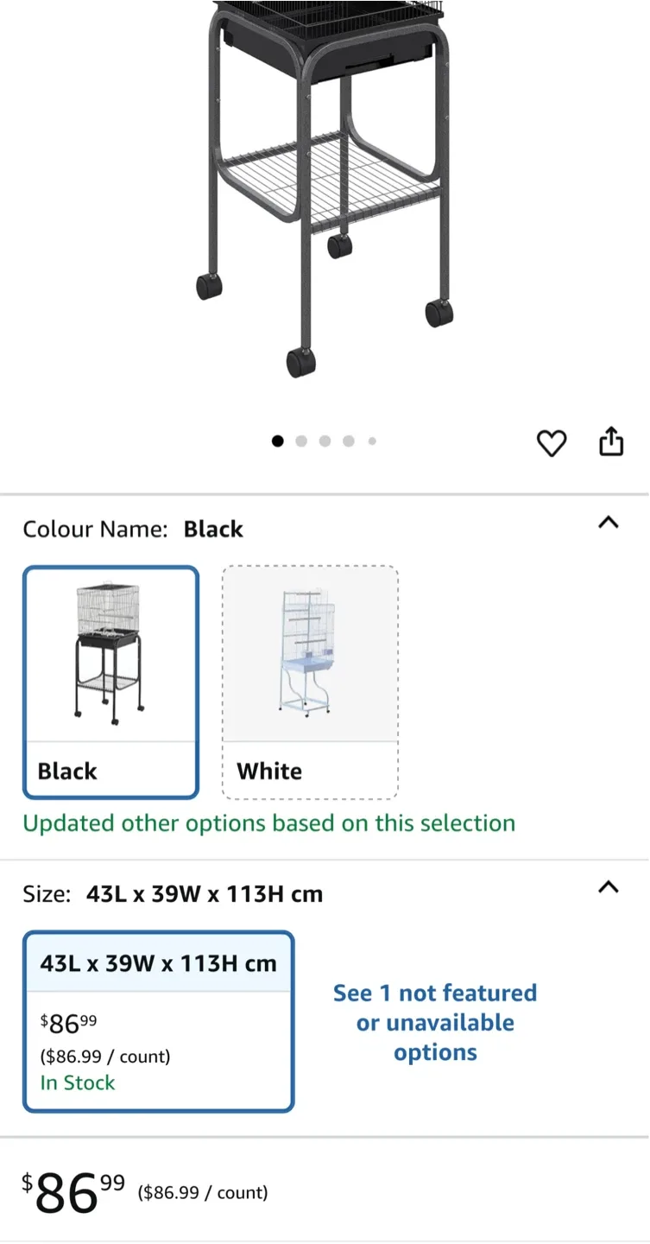
Task: Select the White colour option
Action: point(310,682)
